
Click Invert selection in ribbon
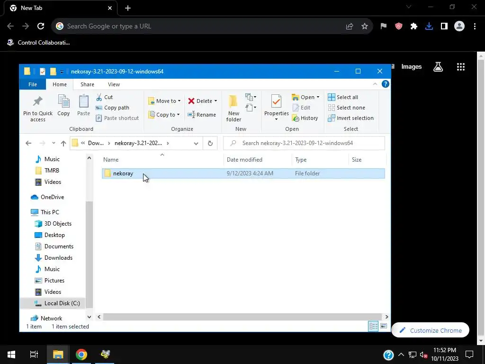[x=351, y=118]
